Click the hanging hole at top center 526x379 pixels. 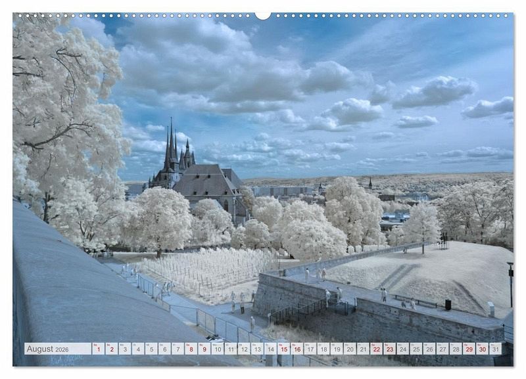tap(263, 15)
